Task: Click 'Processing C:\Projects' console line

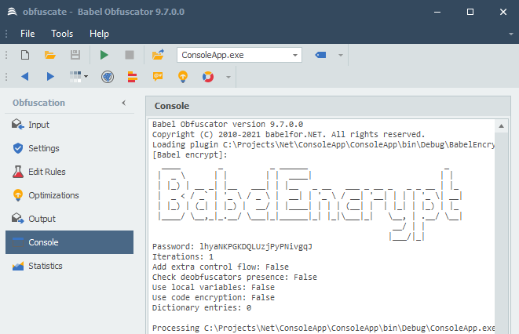Action: pos(323,328)
